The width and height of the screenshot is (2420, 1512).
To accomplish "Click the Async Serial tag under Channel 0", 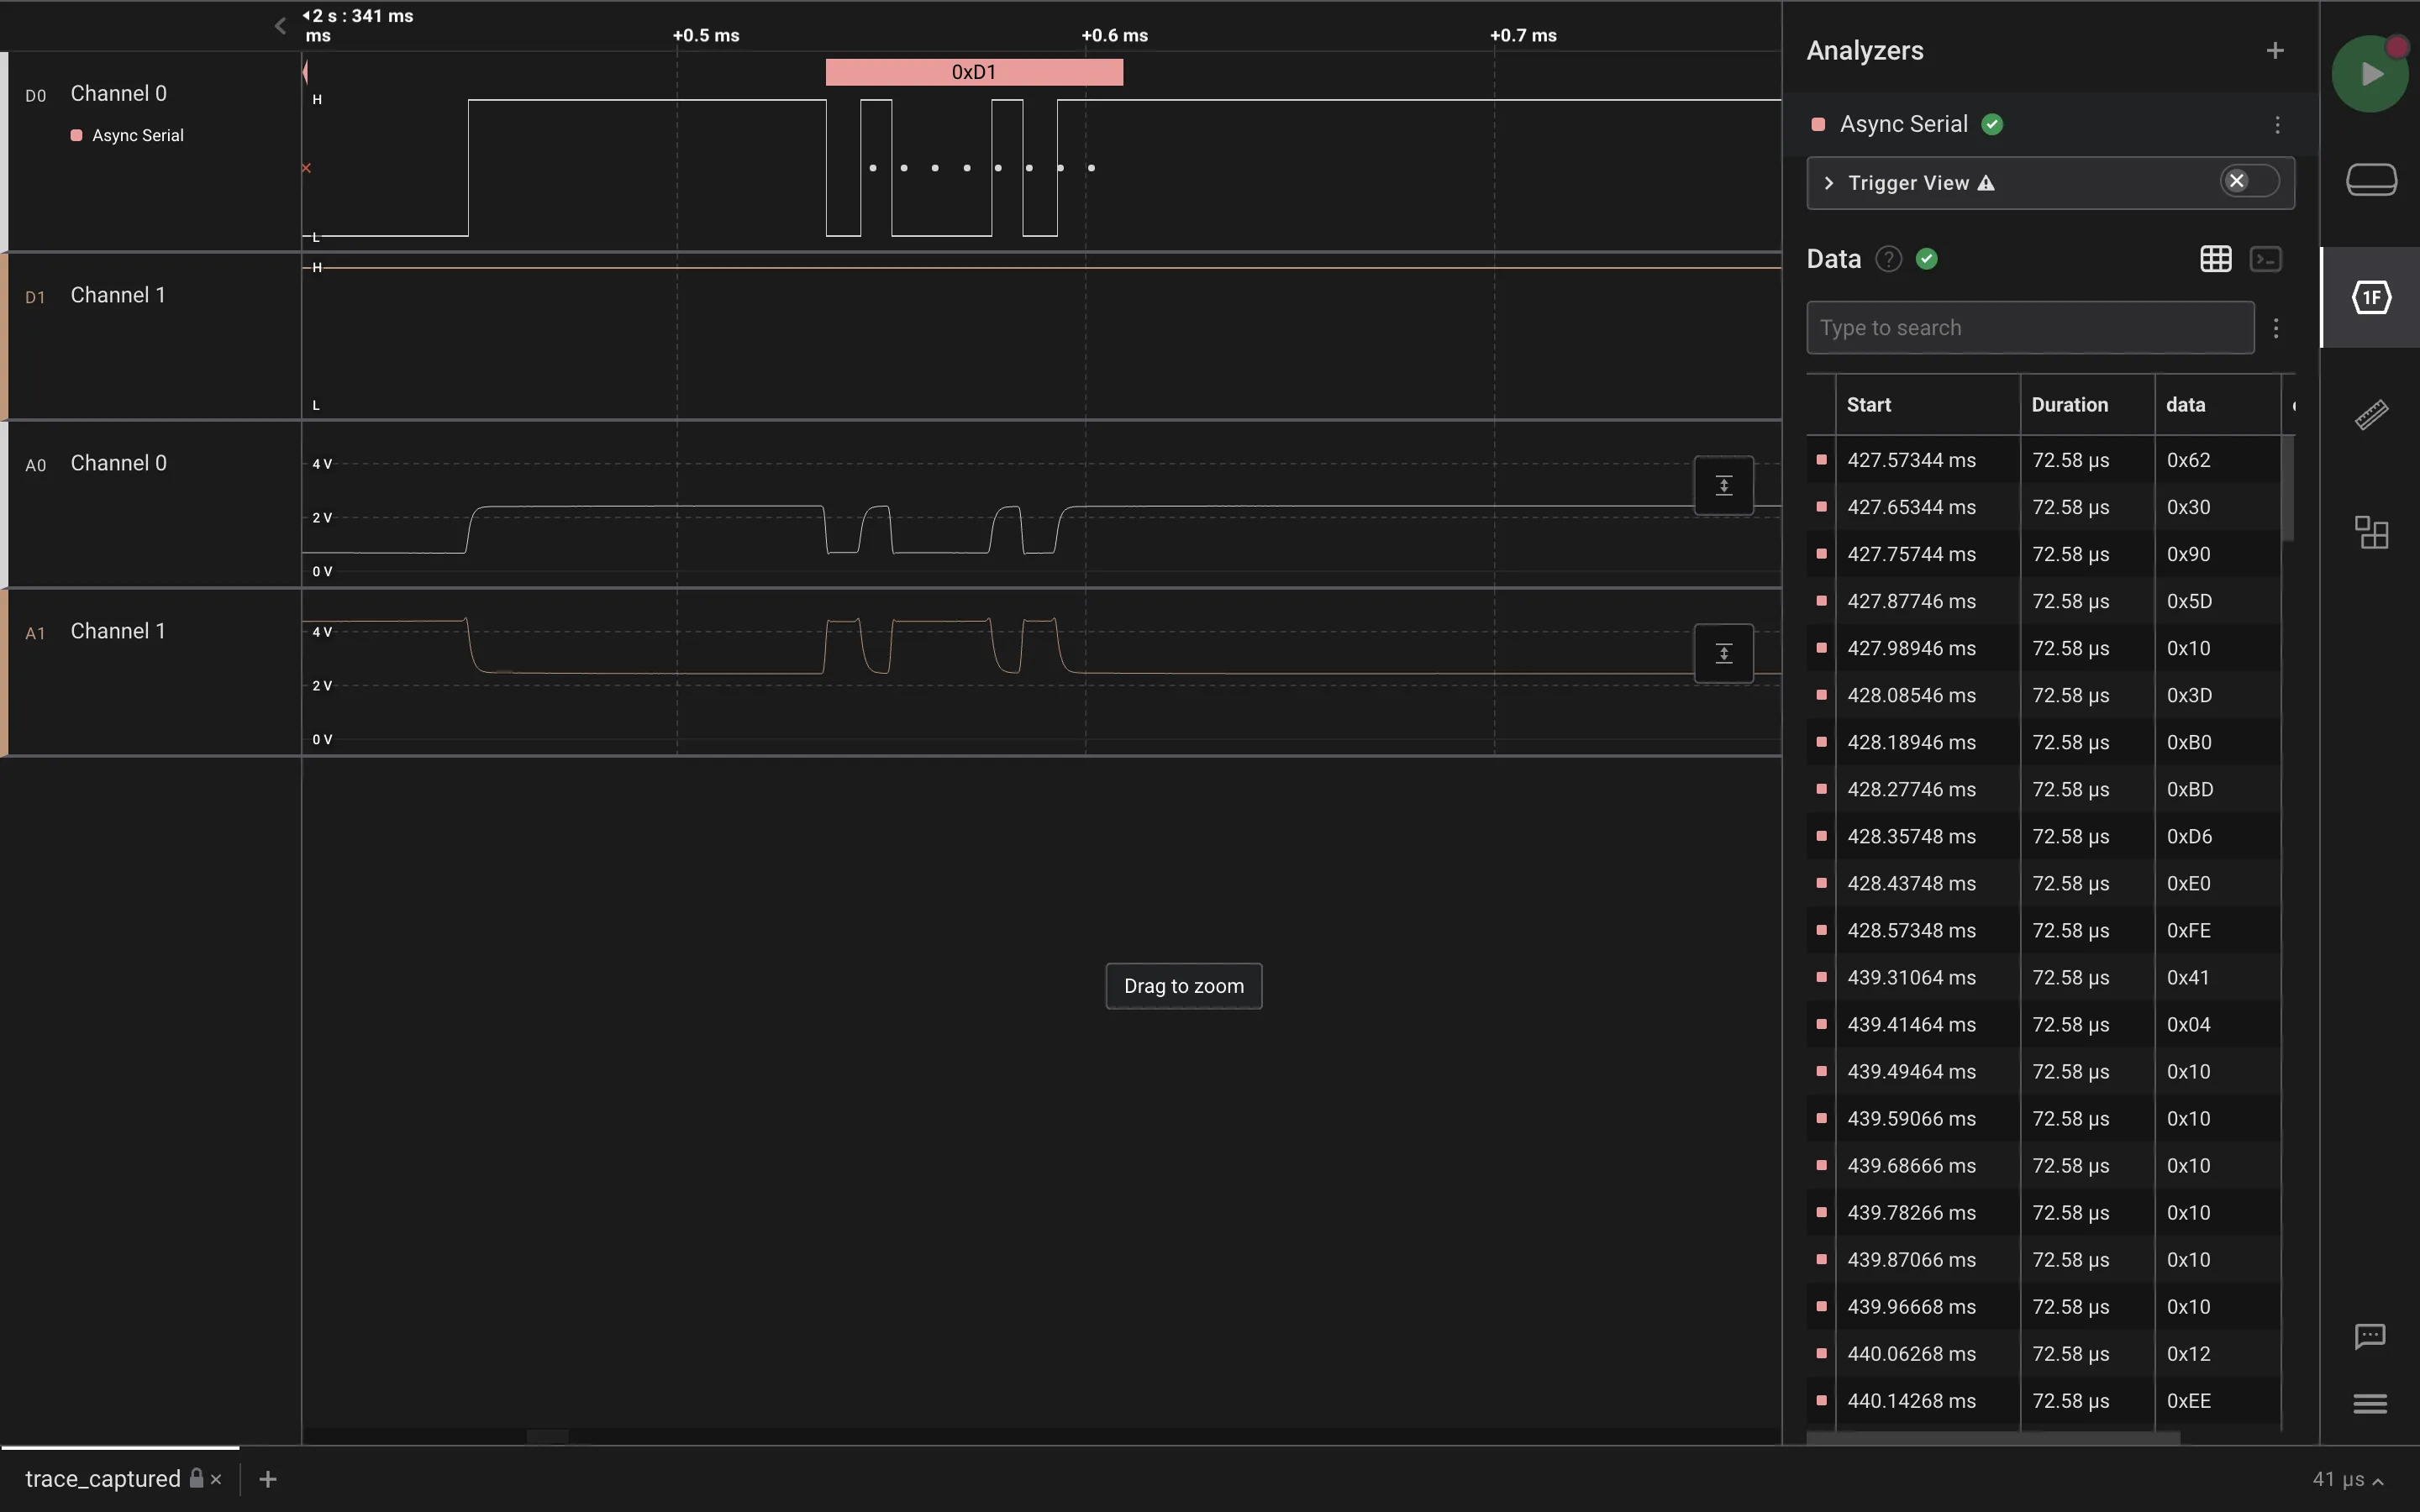I will pyautogui.click(x=127, y=135).
